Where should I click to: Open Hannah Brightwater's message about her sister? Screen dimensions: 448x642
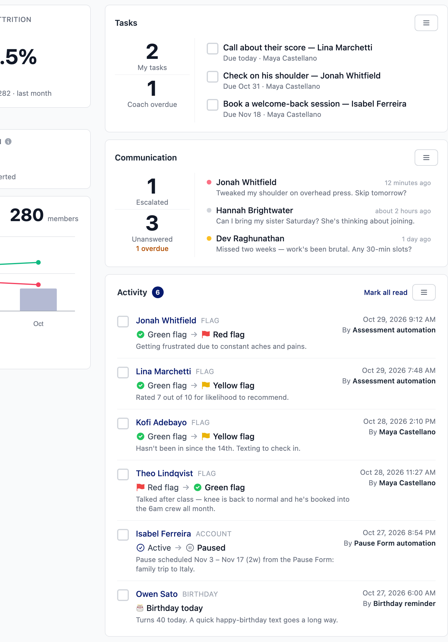pos(319,216)
